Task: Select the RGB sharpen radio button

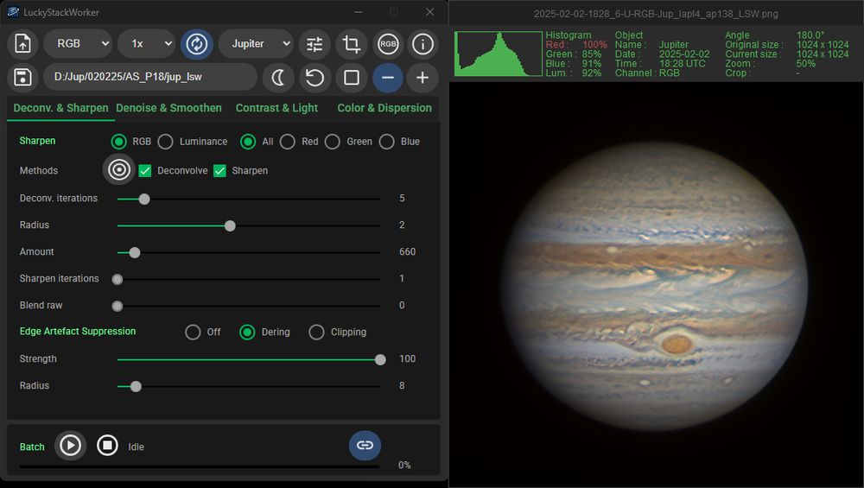Action: click(x=118, y=142)
